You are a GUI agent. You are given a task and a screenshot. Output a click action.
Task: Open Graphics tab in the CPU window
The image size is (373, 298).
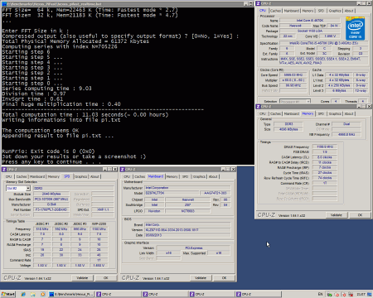[x=335, y=11]
